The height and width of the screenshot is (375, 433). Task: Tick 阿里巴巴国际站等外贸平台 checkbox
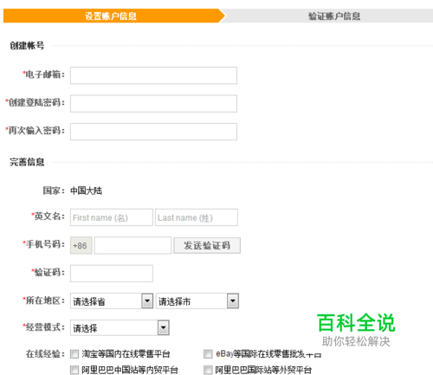click(x=208, y=370)
